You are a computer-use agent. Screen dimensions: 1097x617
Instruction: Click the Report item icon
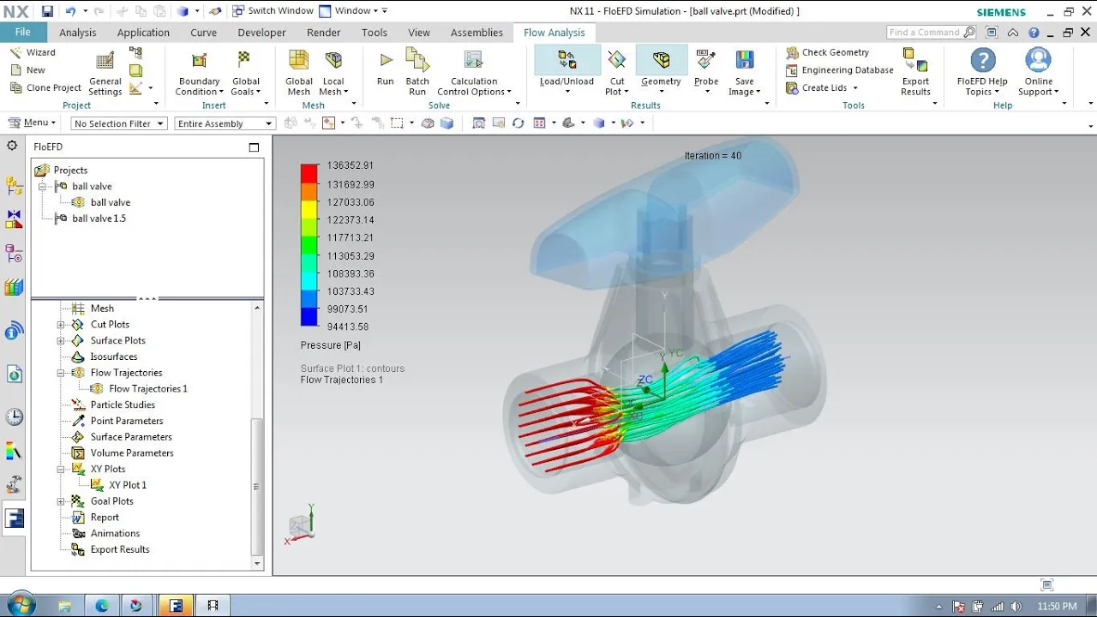coord(78,518)
